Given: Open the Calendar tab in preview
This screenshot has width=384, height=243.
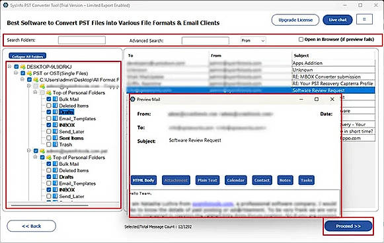Looking at the screenshot, I should [235, 180].
